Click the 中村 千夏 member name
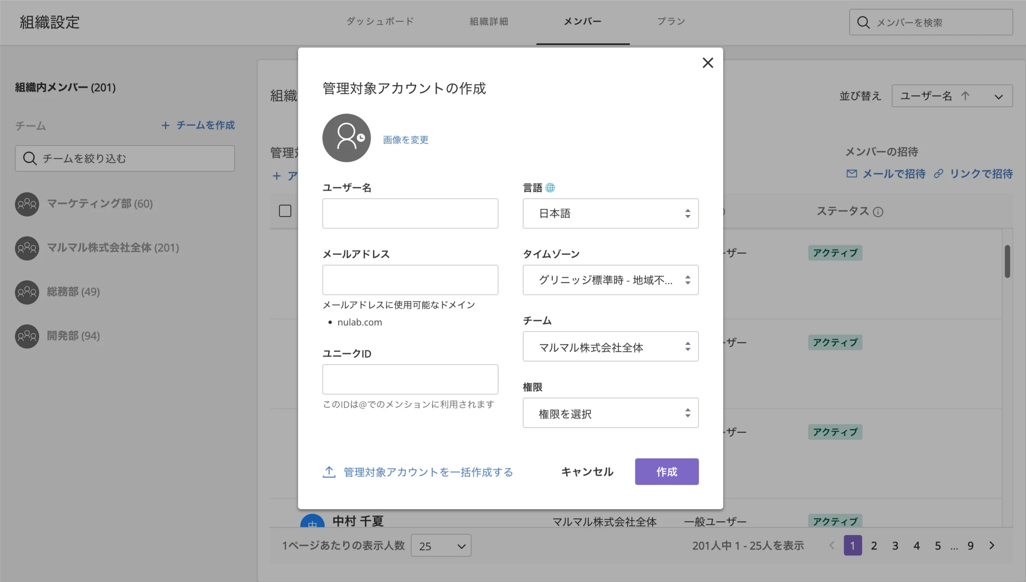The height and width of the screenshot is (582, 1026). (x=358, y=521)
